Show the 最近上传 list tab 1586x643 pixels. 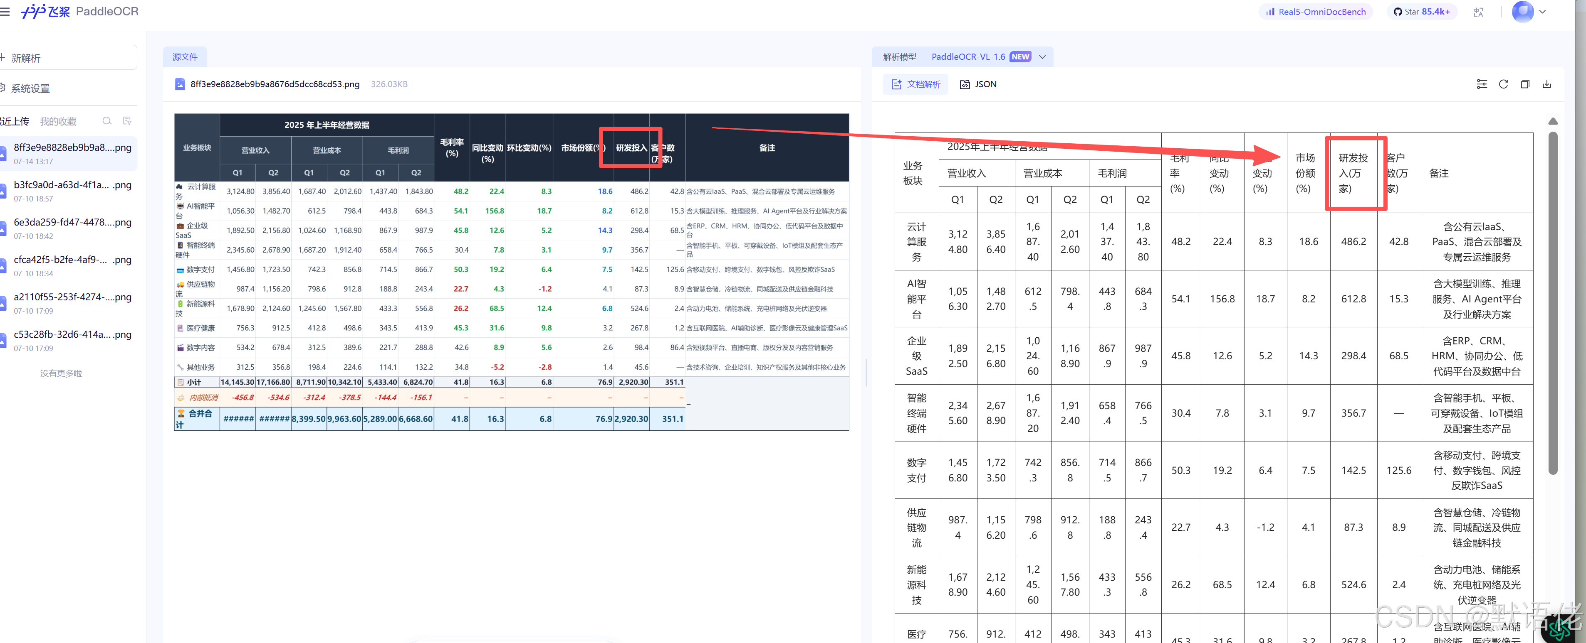pos(15,121)
